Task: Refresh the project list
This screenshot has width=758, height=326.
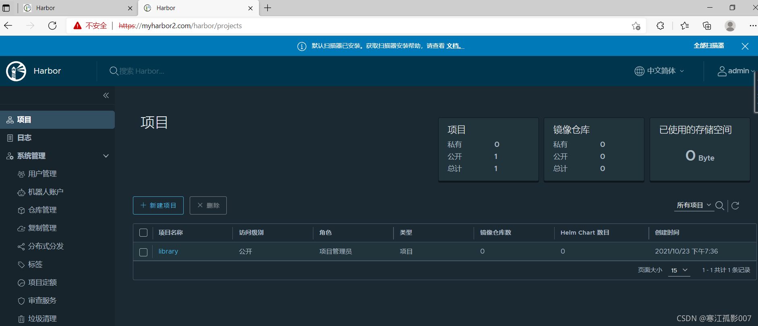Action: coord(735,206)
